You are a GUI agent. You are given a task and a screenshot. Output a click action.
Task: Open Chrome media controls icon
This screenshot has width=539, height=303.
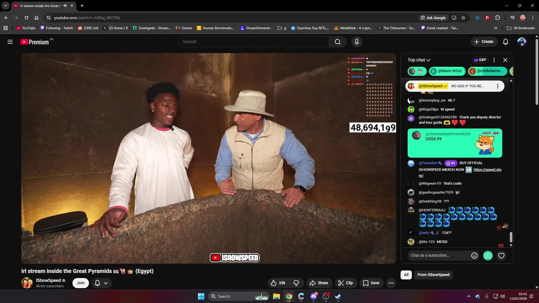point(512,18)
